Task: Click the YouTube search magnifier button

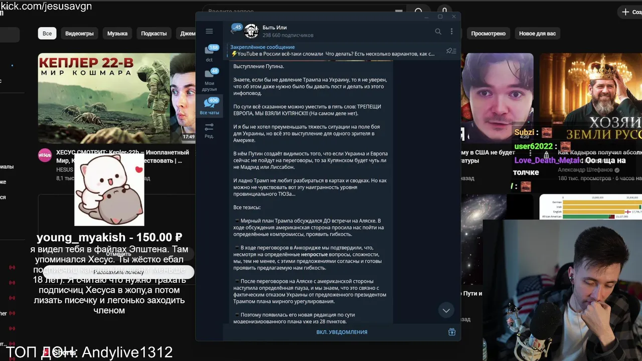Action: (x=418, y=11)
